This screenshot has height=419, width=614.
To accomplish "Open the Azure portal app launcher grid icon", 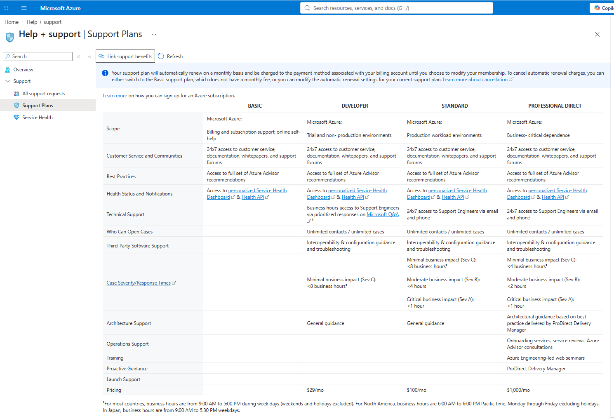I will 6,8.
